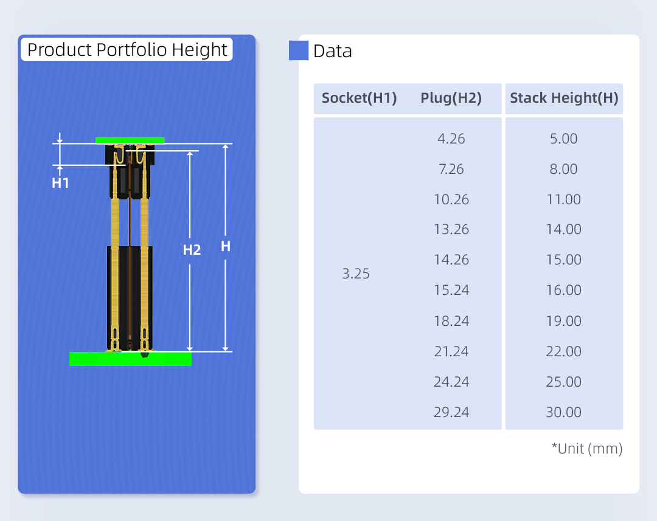The width and height of the screenshot is (657, 521).
Task: Select the 16.00 stack height cell
Action: (x=563, y=290)
